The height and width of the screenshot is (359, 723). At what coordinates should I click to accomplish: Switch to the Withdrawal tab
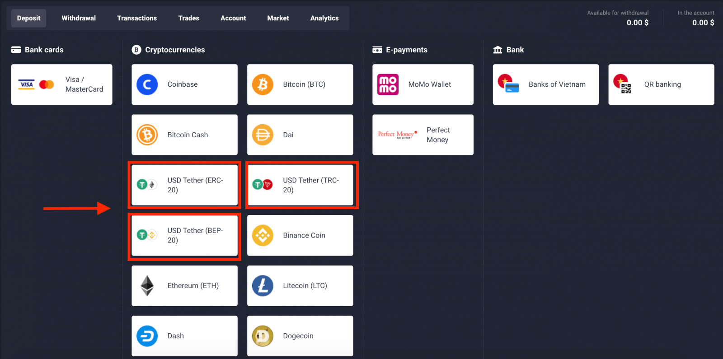click(x=79, y=18)
